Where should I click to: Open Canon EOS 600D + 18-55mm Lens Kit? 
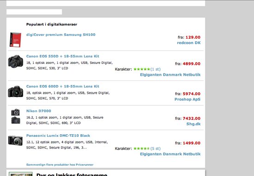[62, 86]
